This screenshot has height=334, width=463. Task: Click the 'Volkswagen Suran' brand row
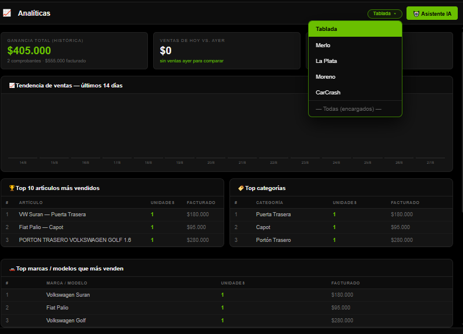[x=227, y=295]
